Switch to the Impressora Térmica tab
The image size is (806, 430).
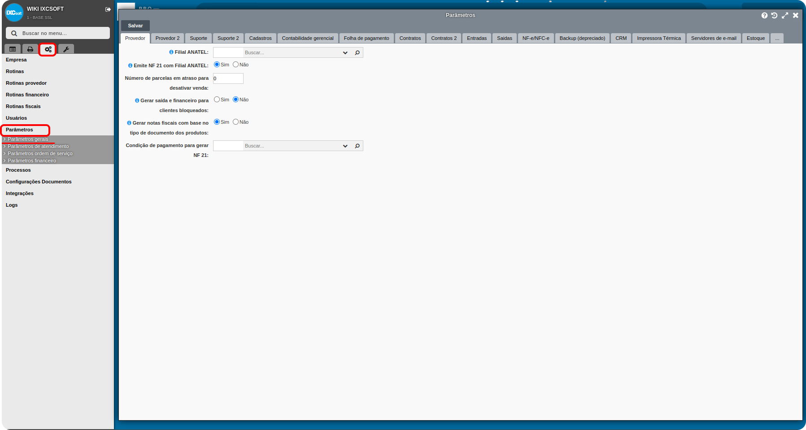pos(659,38)
